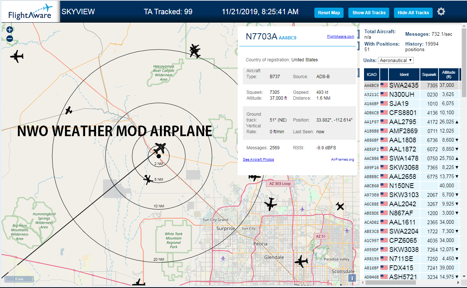Click the N7703A title in the popup
This screenshot has height=288, width=467.
[261, 37]
